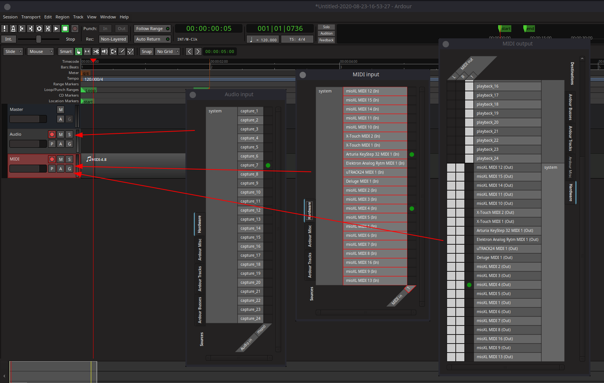Open the Transport menu

tap(31, 17)
